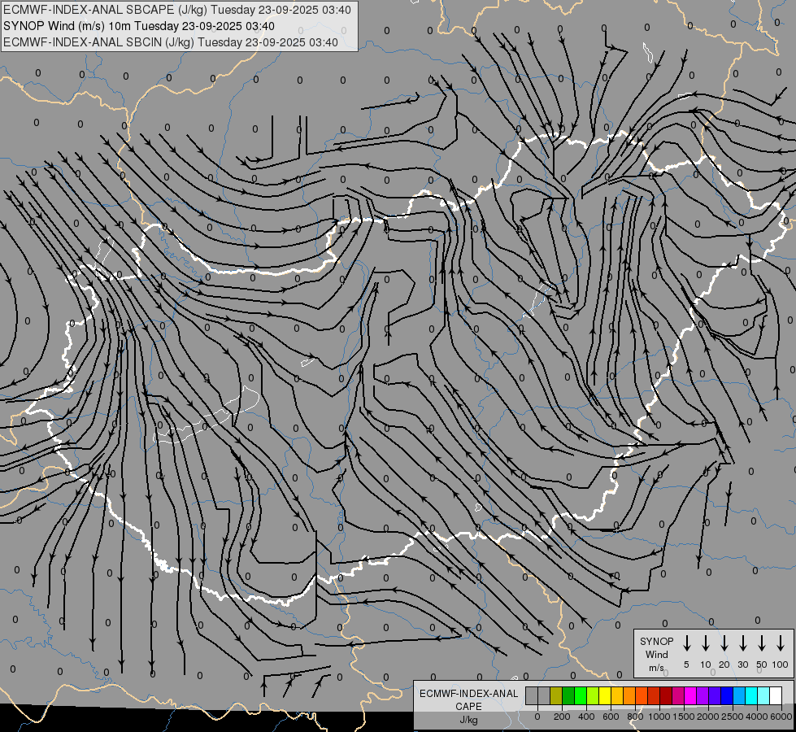Click the first gray 0 J/kg swatch

[x=532, y=696]
